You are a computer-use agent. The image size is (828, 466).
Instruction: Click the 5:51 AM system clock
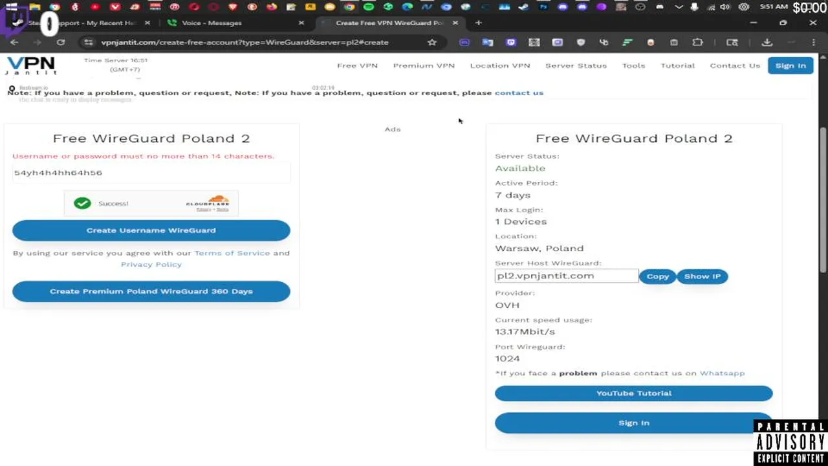pyautogui.click(x=774, y=6)
